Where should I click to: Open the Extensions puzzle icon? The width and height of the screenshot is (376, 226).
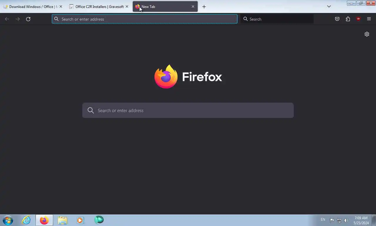coord(348,19)
